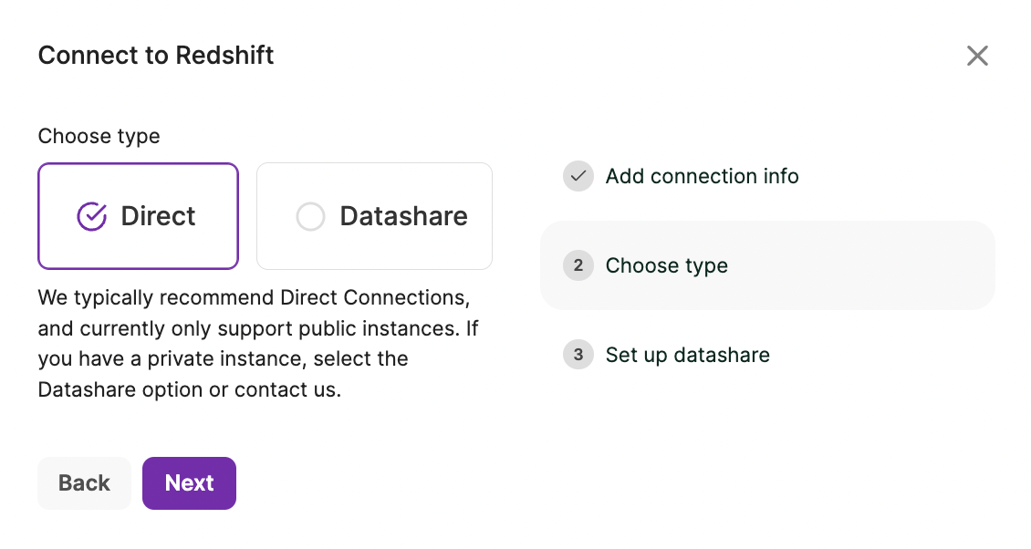Click the purple checkmark icon beside Direct
Image resolution: width=1031 pixels, height=549 pixels.
point(92,216)
